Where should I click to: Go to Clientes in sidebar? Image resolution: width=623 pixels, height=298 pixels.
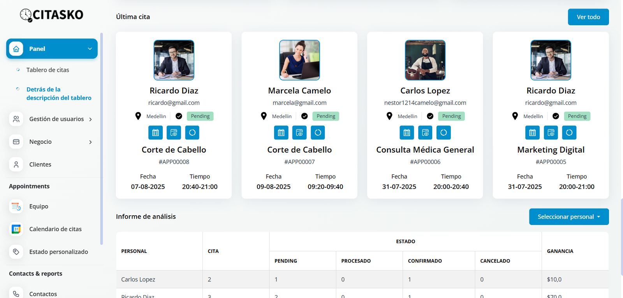[x=40, y=164]
